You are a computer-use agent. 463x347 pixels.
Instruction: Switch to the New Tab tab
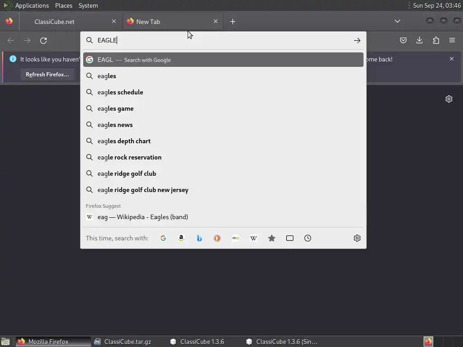[x=173, y=22]
